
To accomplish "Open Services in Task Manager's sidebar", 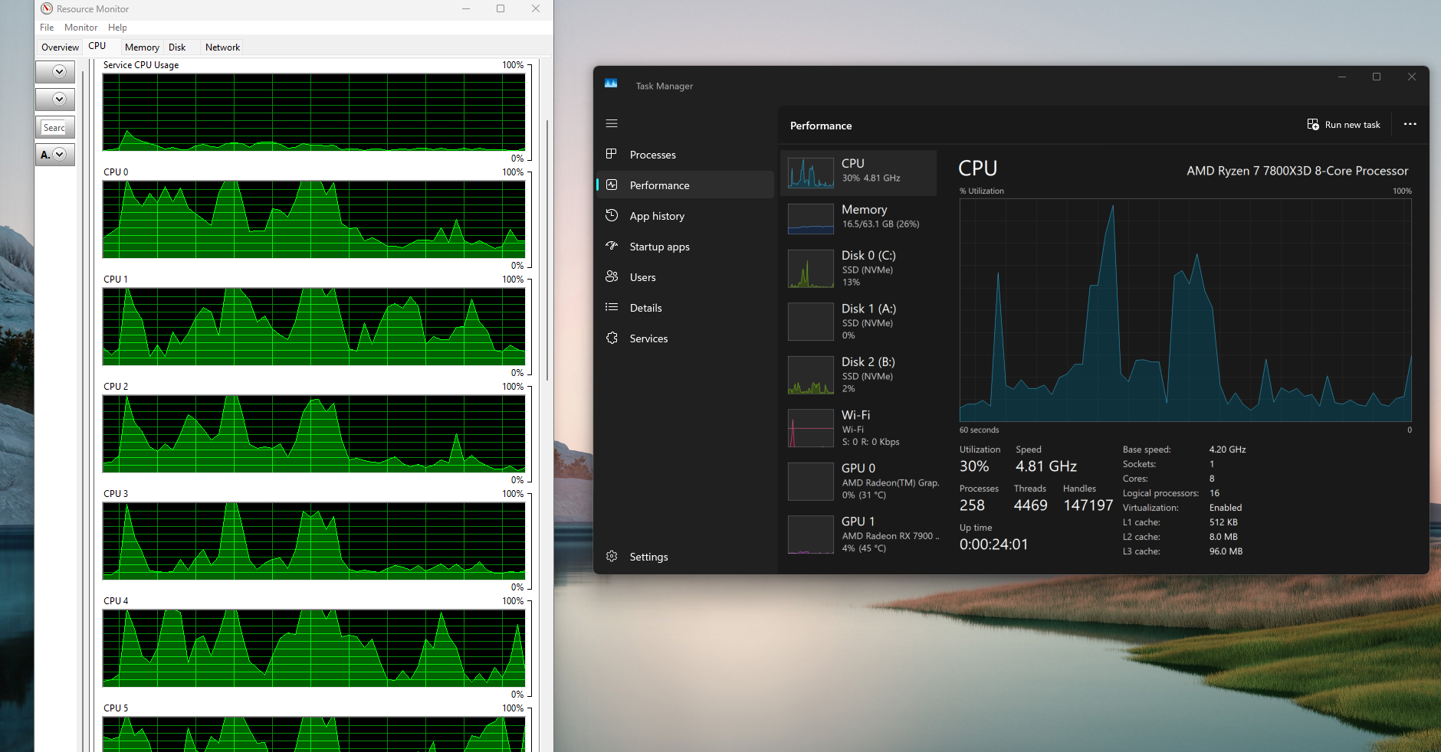I will (x=685, y=338).
